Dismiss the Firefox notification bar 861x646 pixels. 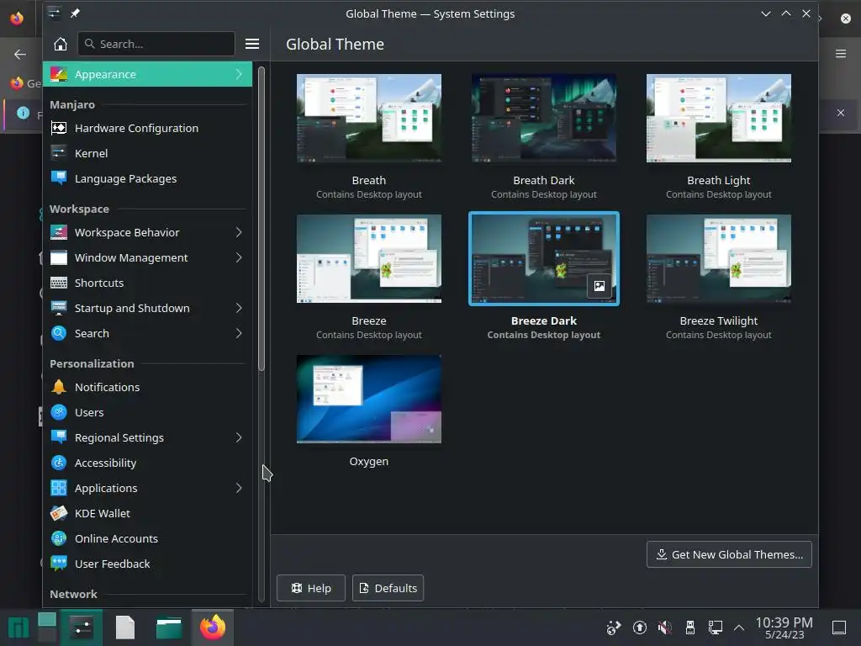[x=840, y=113]
